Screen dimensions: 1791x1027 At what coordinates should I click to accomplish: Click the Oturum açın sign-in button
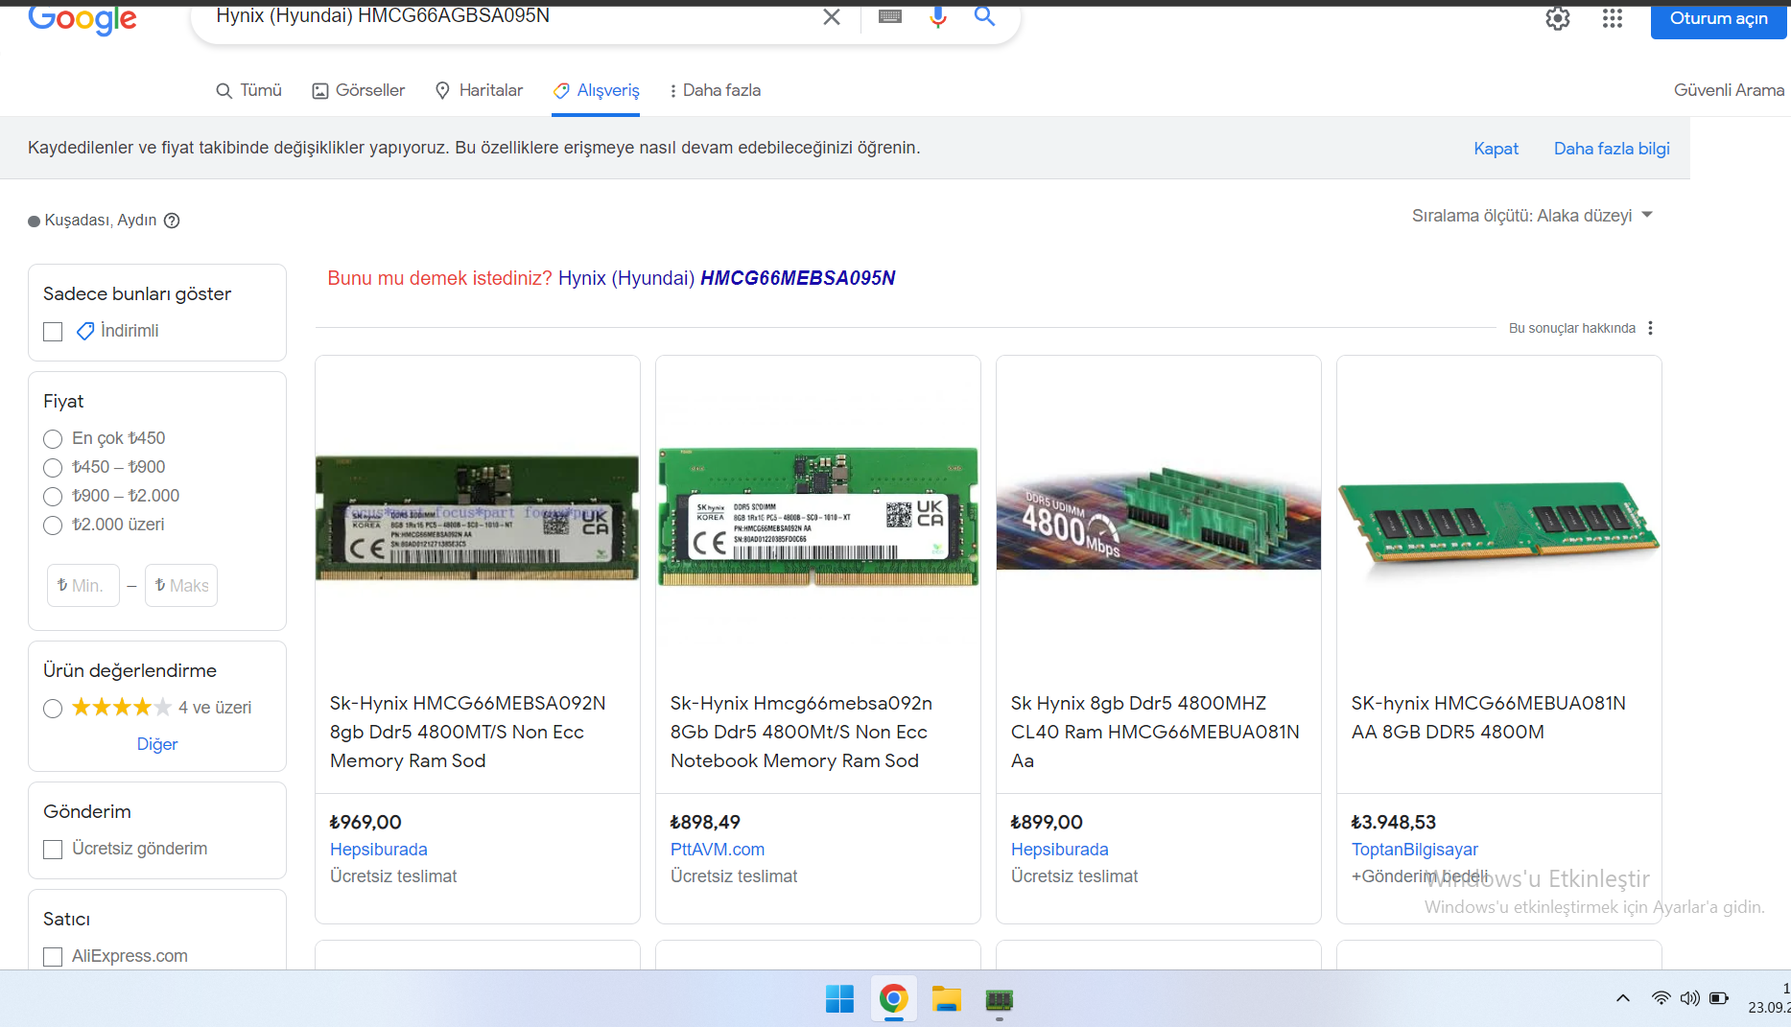click(1718, 18)
